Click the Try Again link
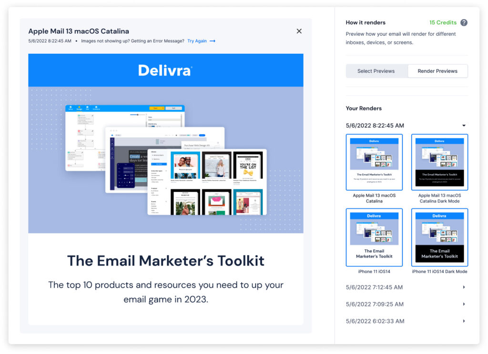Image resolution: width=488 pixels, height=354 pixels. [197, 41]
